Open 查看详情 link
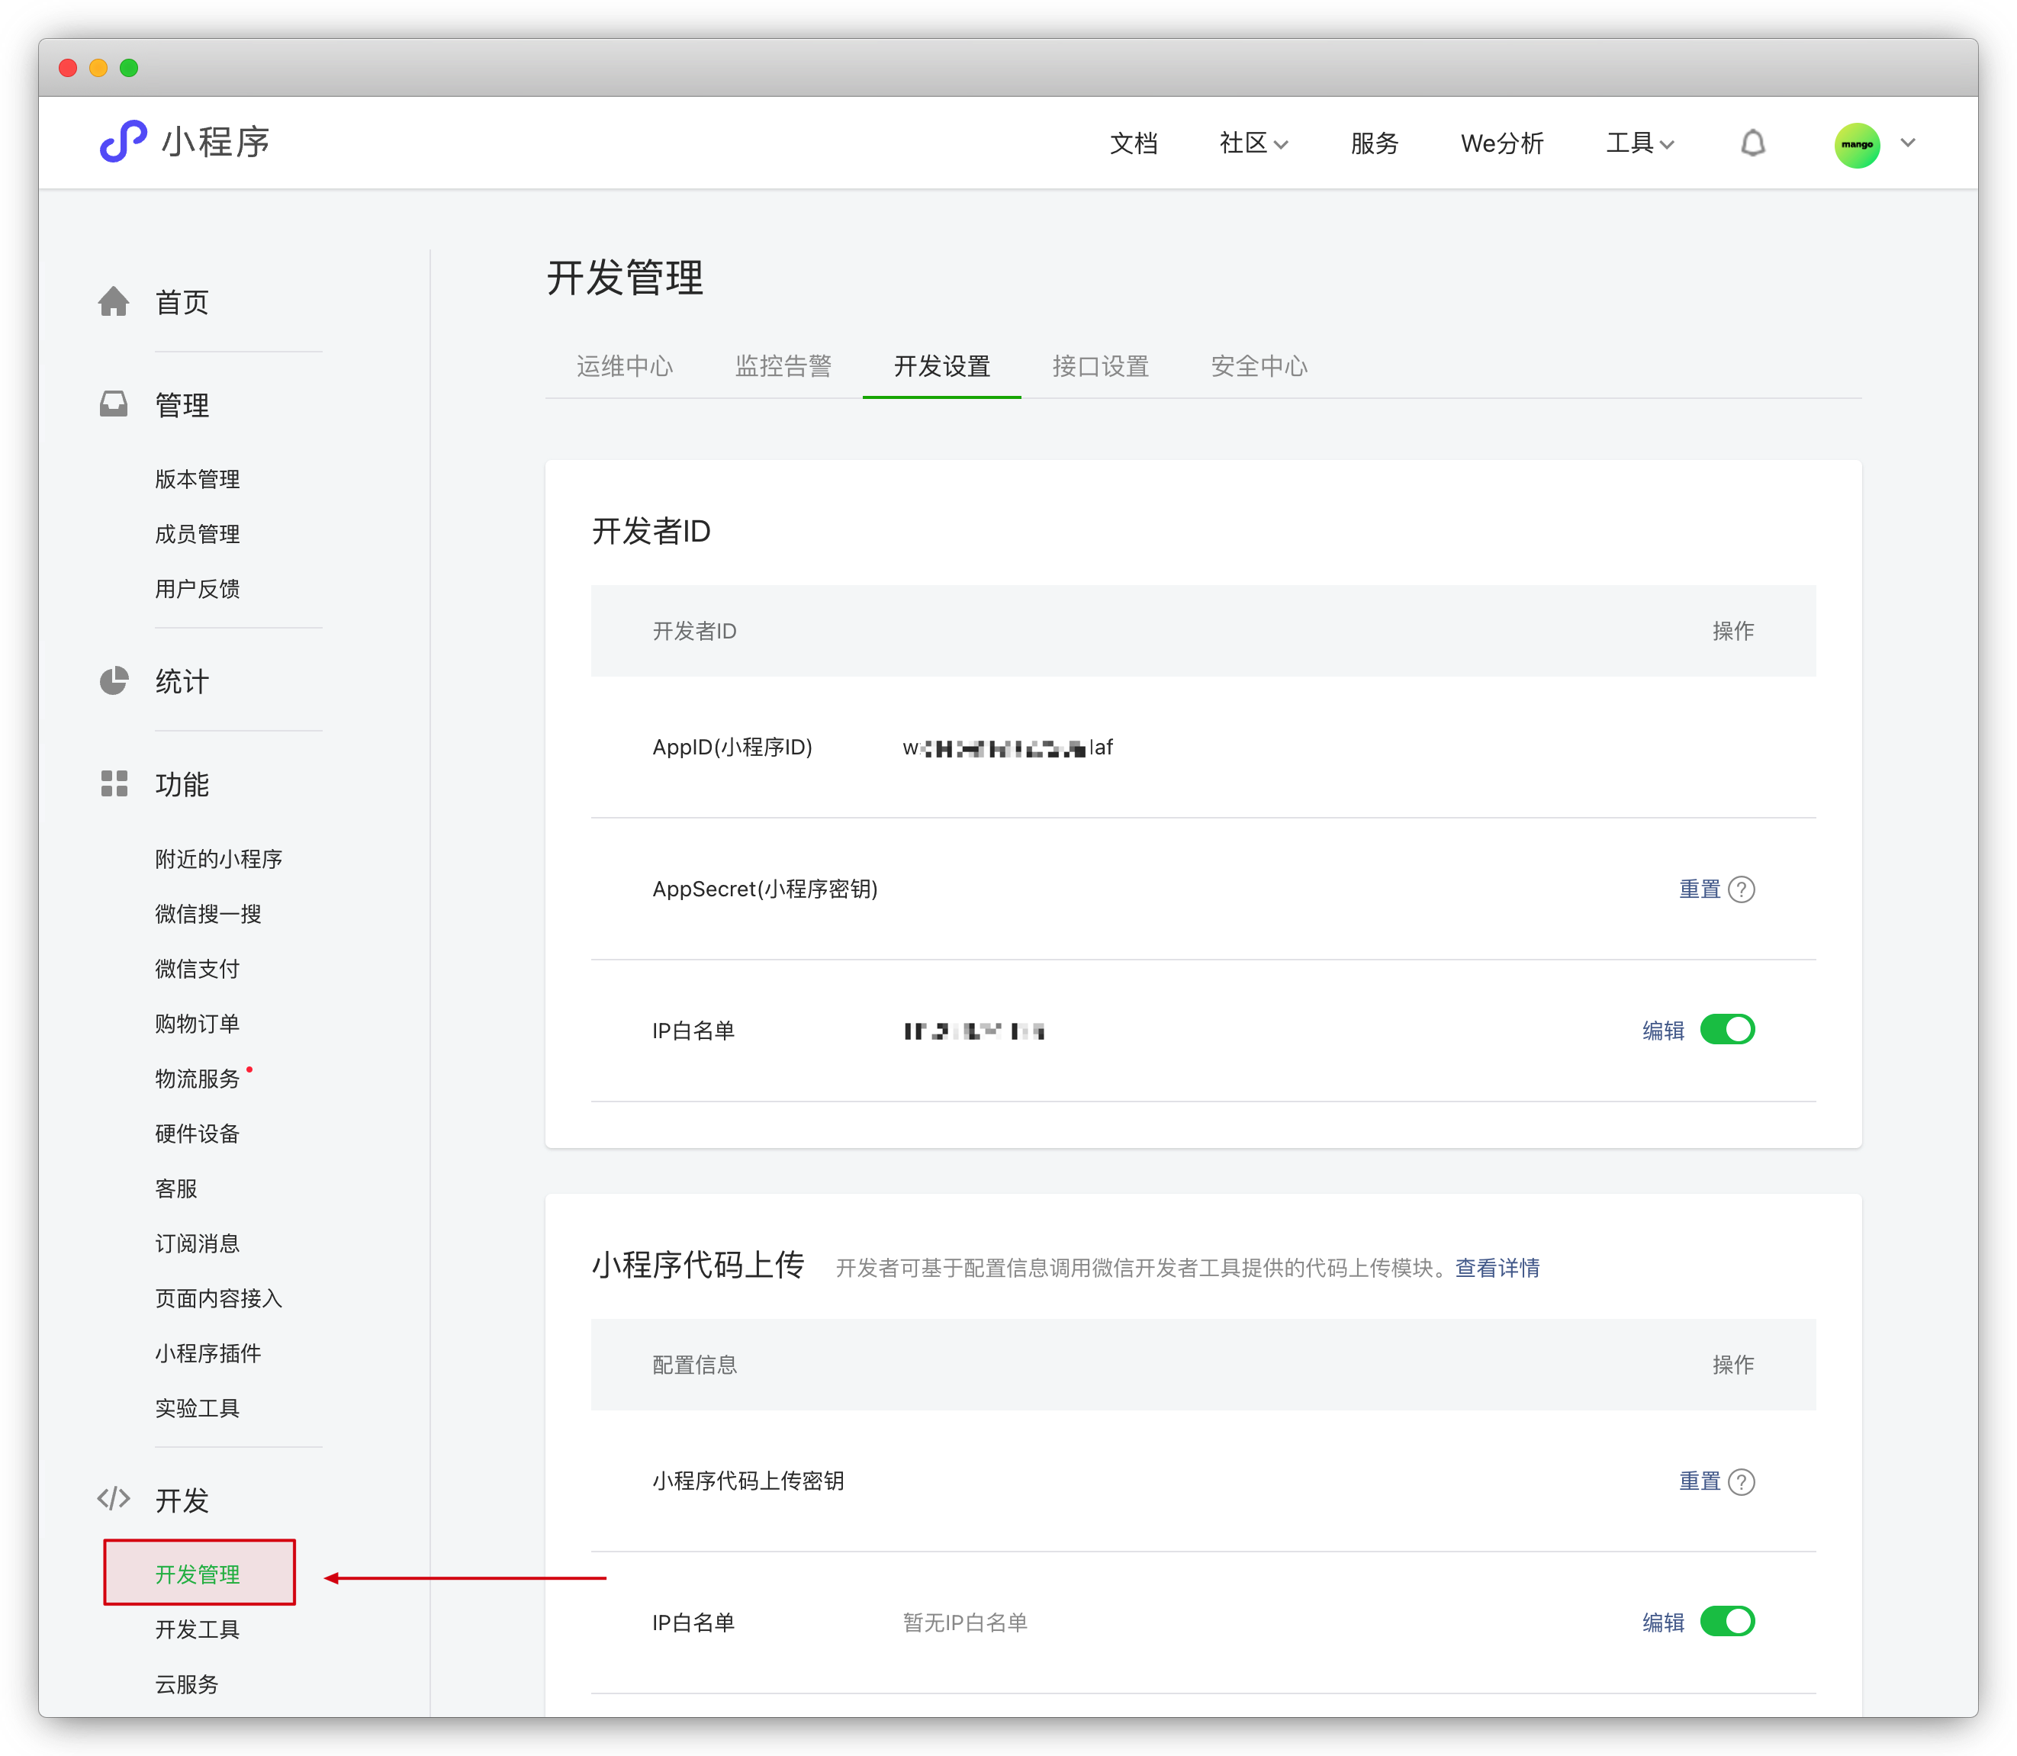 pos(1497,1268)
